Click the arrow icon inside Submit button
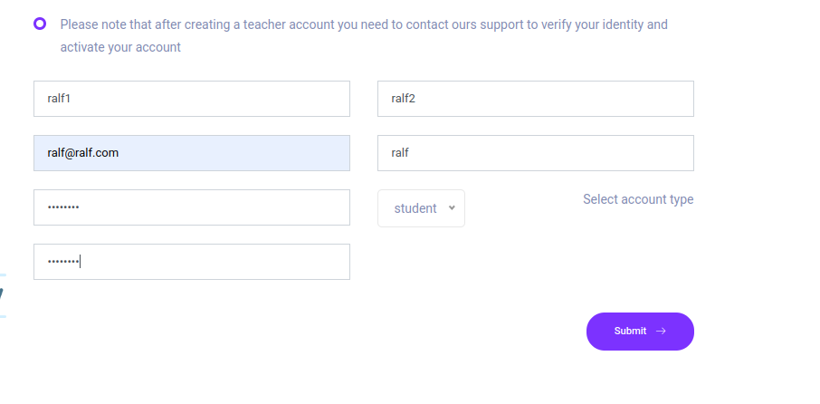 661,332
